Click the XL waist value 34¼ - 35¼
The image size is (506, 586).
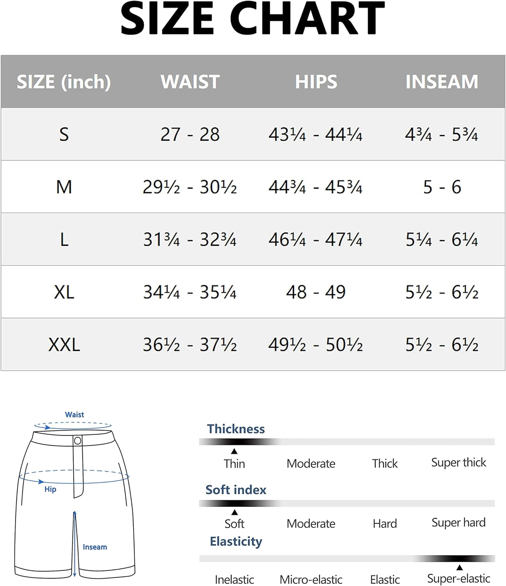coord(190,292)
